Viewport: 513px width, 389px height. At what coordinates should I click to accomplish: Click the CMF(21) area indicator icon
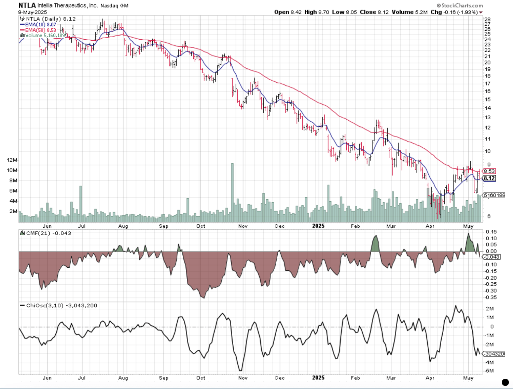pyautogui.click(x=23, y=233)
